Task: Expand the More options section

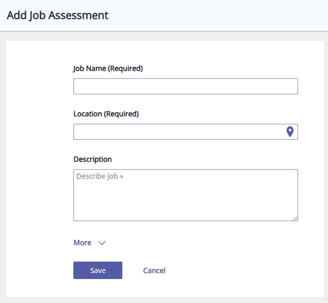Action: pos(82,243)
